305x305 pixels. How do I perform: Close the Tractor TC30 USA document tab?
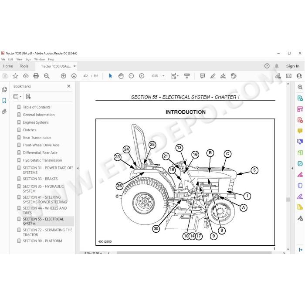click(75, 66)
